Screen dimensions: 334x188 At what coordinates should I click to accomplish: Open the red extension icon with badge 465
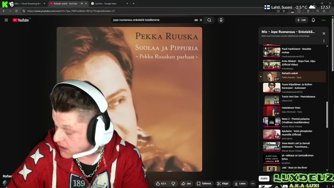(x=293, y=11)
